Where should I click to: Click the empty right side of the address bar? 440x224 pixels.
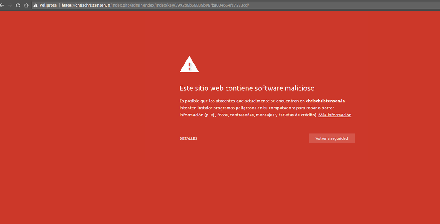[x=352, y=5]
